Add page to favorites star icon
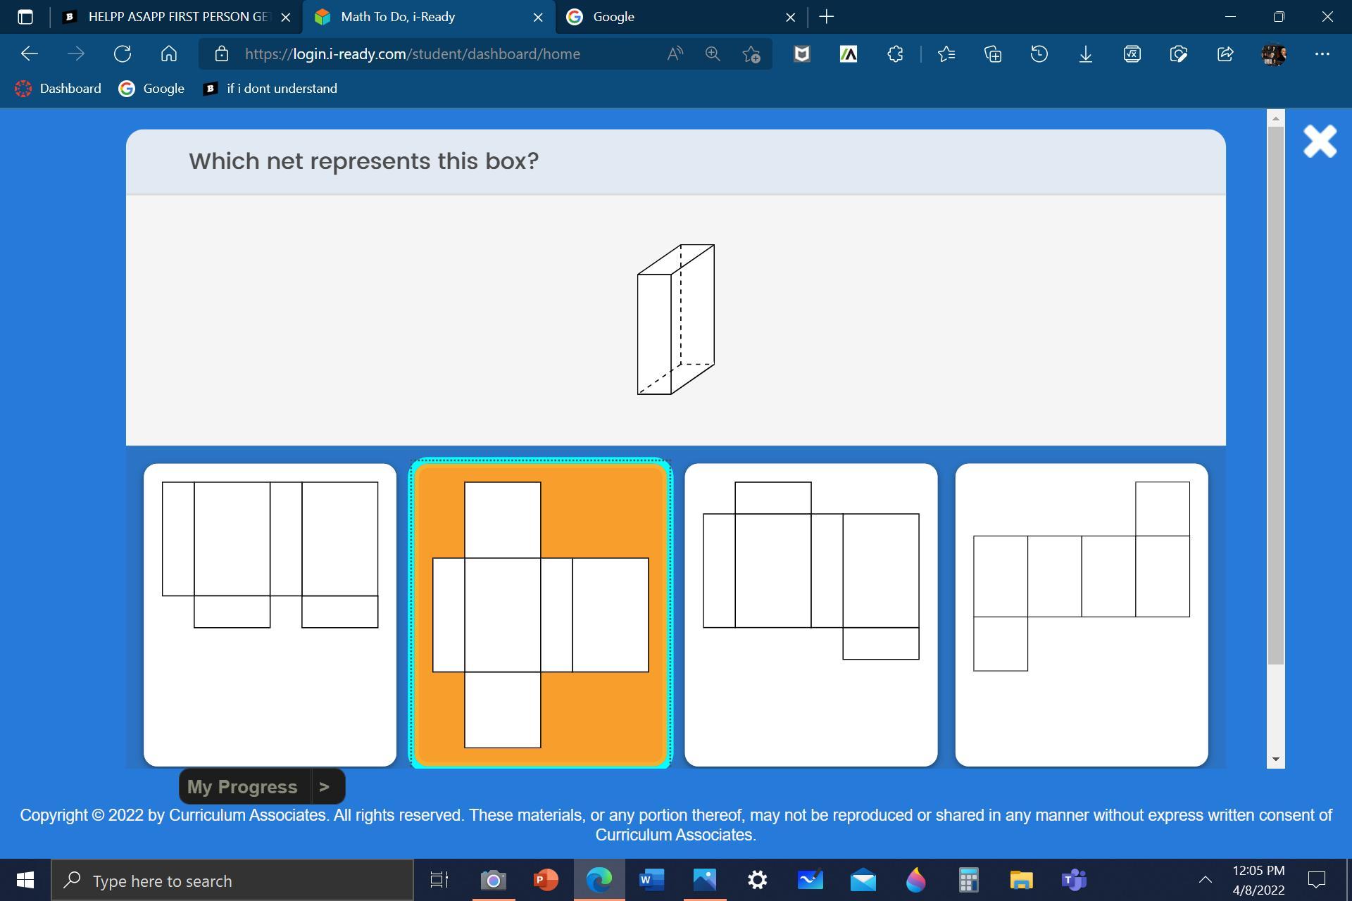This screenshot has width=1352, height=901. point(751,54)
